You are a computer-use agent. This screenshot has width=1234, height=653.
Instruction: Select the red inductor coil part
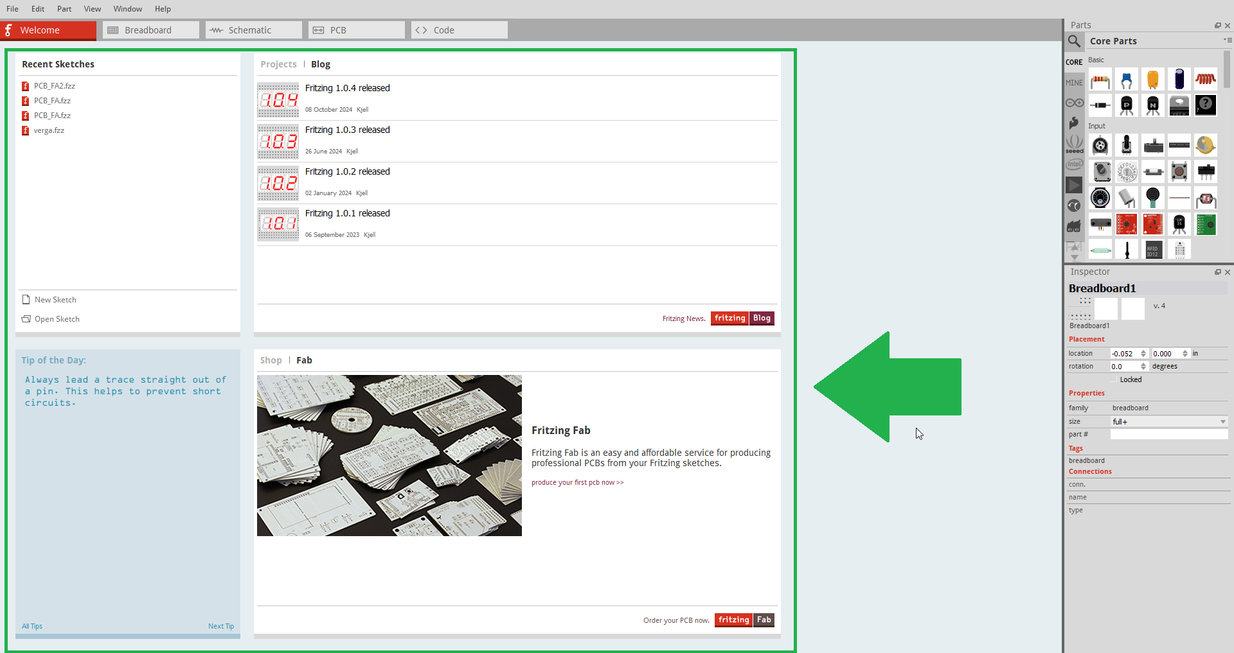tap(1206, 80)
